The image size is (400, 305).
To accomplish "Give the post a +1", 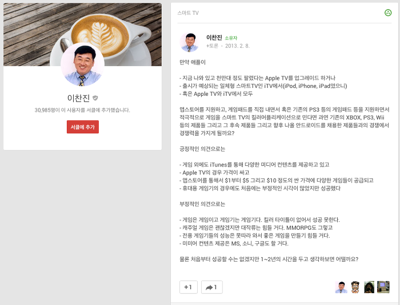I will (x=189, y=287).
